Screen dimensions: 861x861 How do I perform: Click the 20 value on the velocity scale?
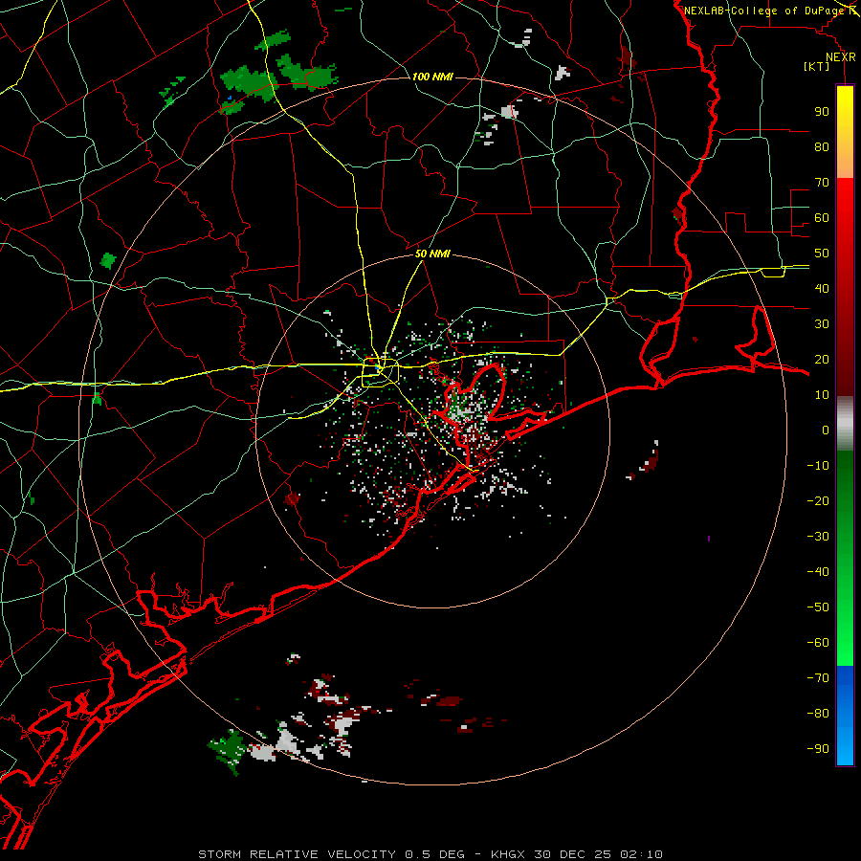coord(822,359)
